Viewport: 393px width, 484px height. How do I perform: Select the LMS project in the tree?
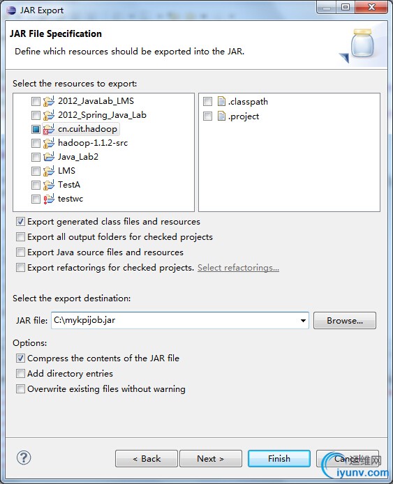pos(66,171)
